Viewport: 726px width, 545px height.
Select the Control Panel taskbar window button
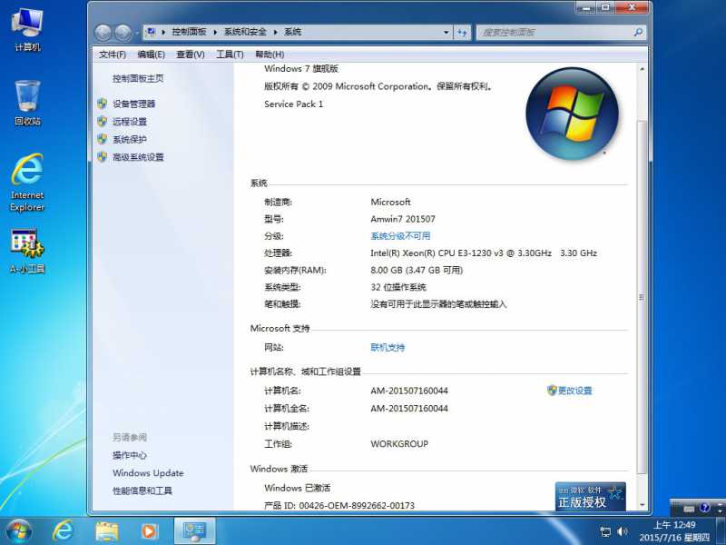(194, 531)
